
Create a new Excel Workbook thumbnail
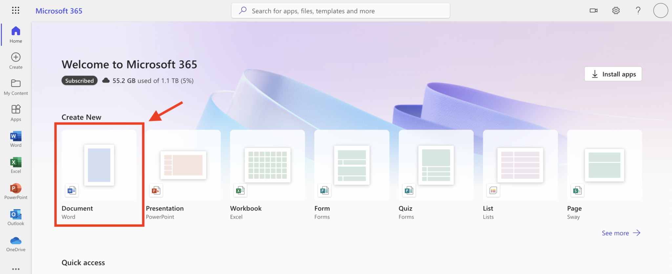coord(267,165)
